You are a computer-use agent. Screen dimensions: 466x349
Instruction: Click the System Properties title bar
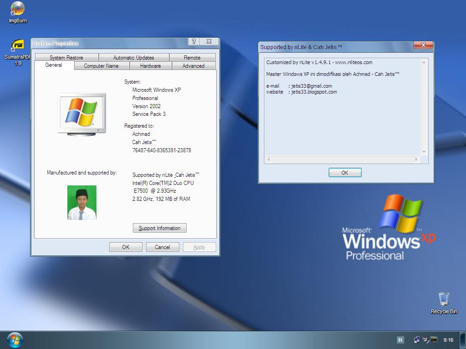(109, 43)
